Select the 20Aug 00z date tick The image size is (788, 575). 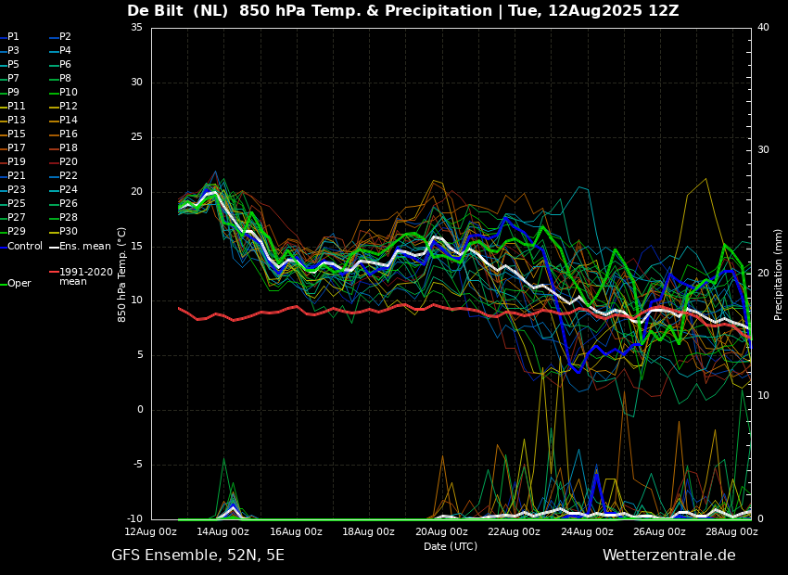(x=441, y=532)
